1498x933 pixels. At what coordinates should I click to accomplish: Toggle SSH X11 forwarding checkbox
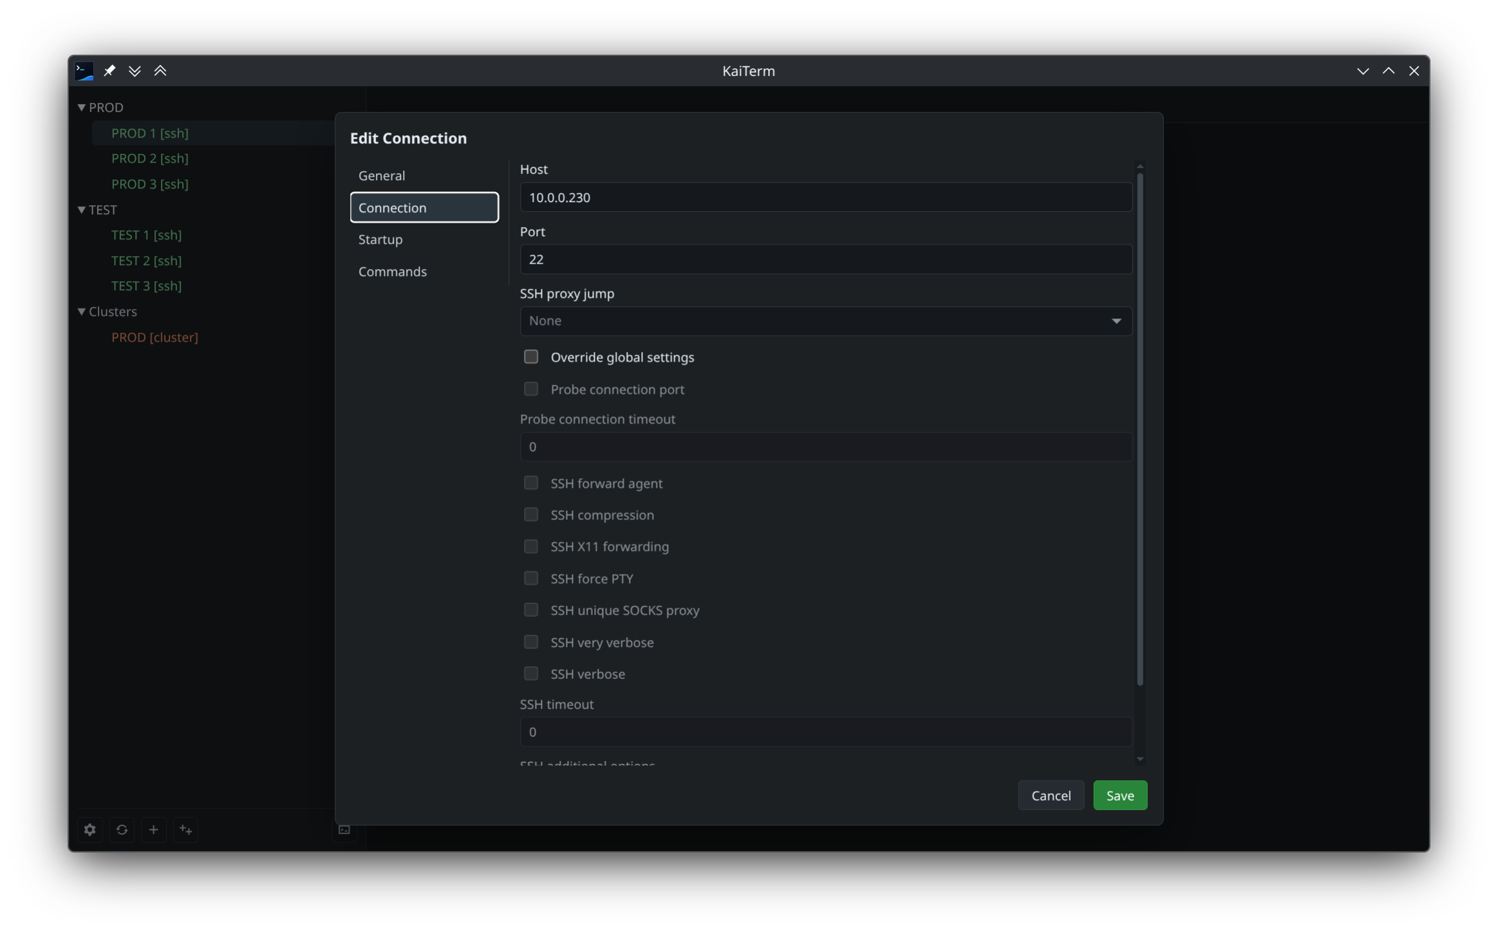[530, 546]
